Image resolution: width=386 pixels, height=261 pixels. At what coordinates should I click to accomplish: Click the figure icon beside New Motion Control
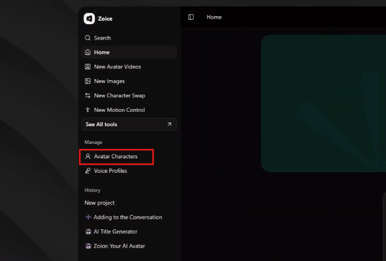(x=88, y=110)
